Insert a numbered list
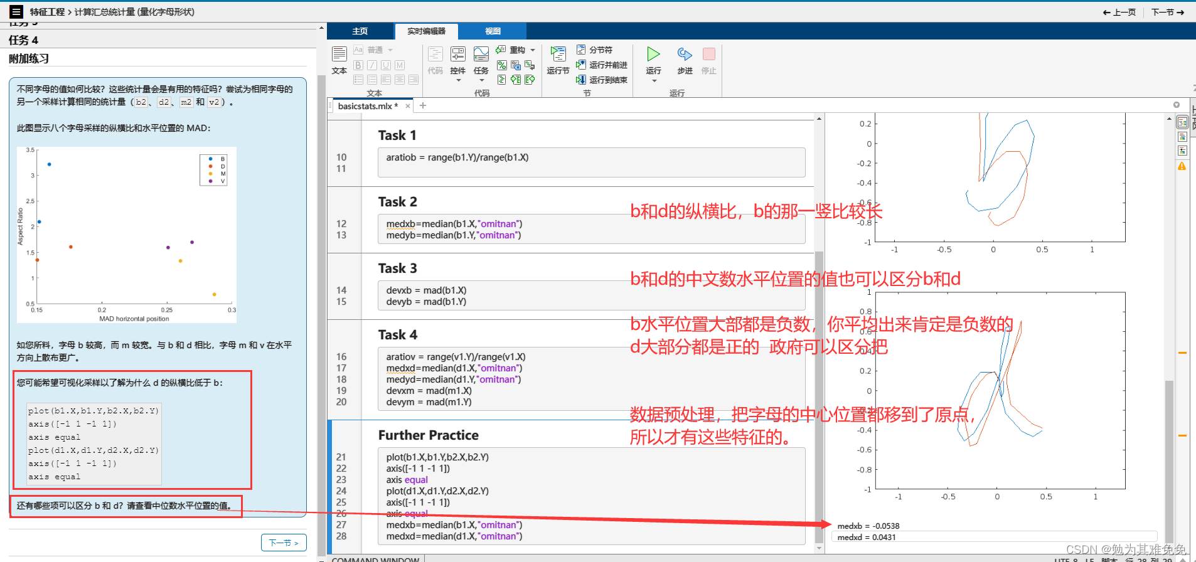The image size is (1196, 562). (x=372, y=80)
